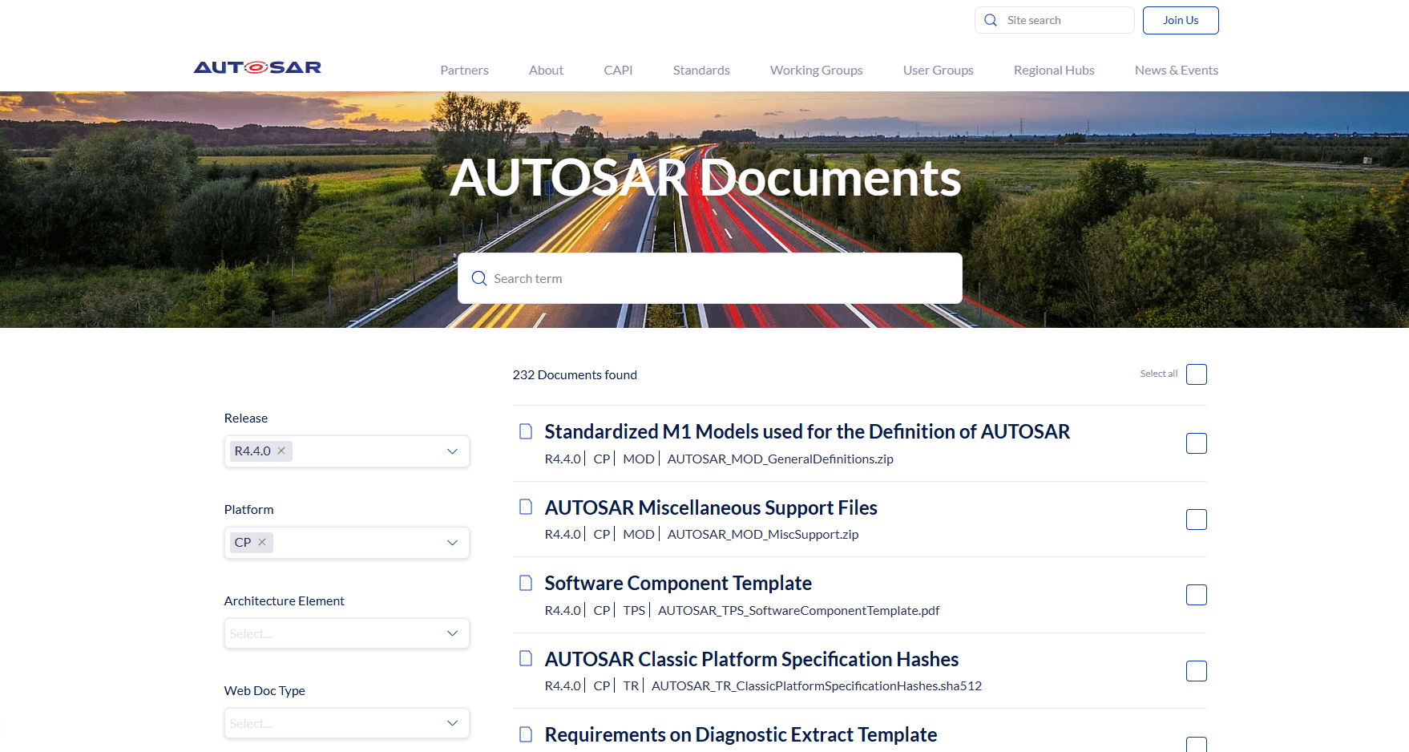This screenshot has width=1409, height=752.
Task: Click the TR tag on Specification Hashes row
Action: (631, 685)
